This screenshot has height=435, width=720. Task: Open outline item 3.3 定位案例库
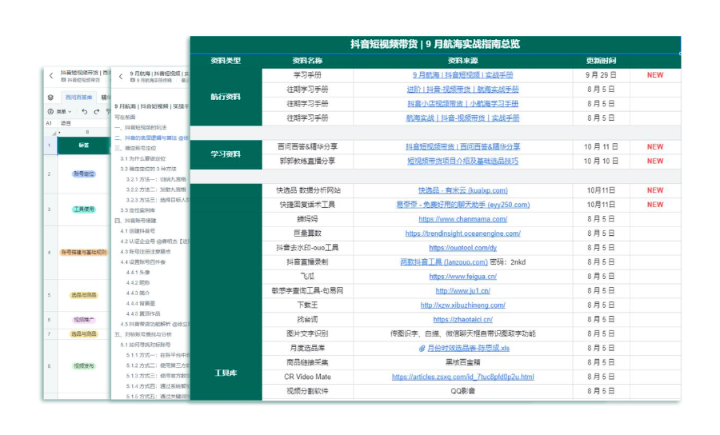138,210
